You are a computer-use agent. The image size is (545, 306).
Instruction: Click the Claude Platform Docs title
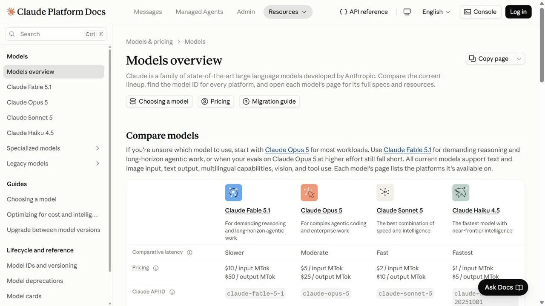pyautogui.click(x=62, y=12)
